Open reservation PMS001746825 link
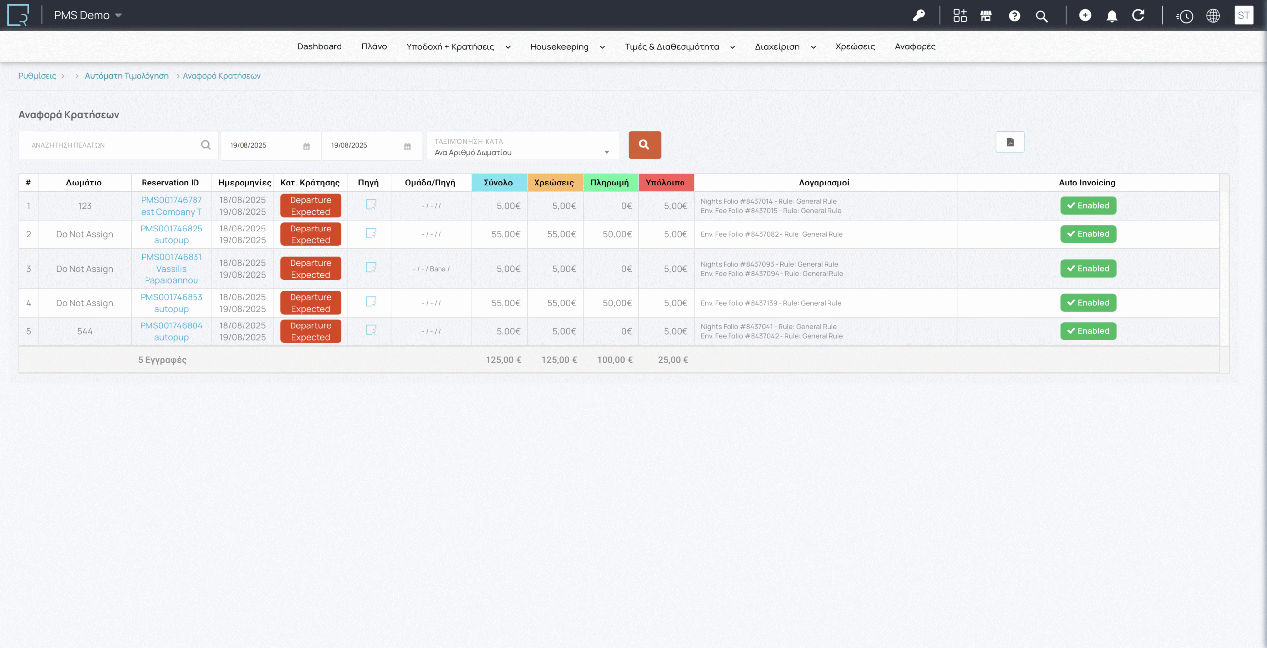Screen dimensions: 1267x648 171,229
